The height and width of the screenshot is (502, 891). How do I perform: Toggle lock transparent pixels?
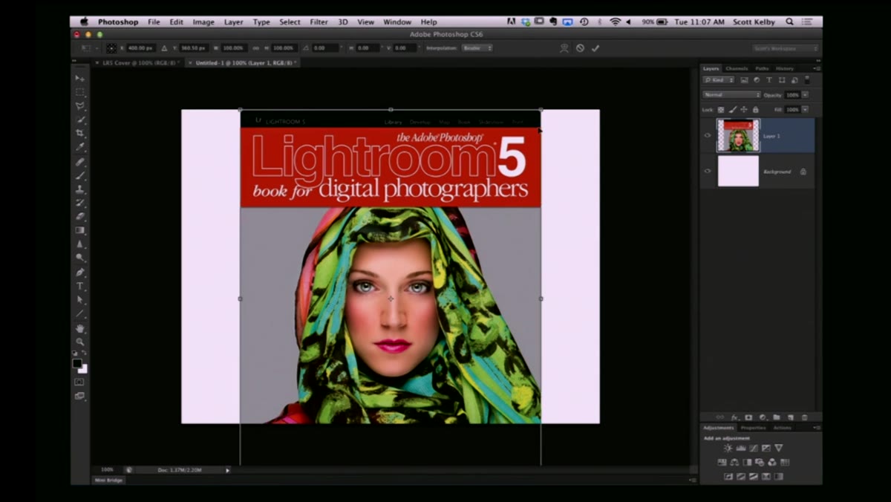[x=720, y=109]
